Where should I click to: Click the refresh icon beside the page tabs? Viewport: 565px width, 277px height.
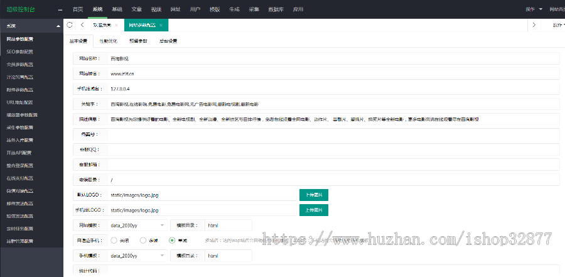[70, 25]
